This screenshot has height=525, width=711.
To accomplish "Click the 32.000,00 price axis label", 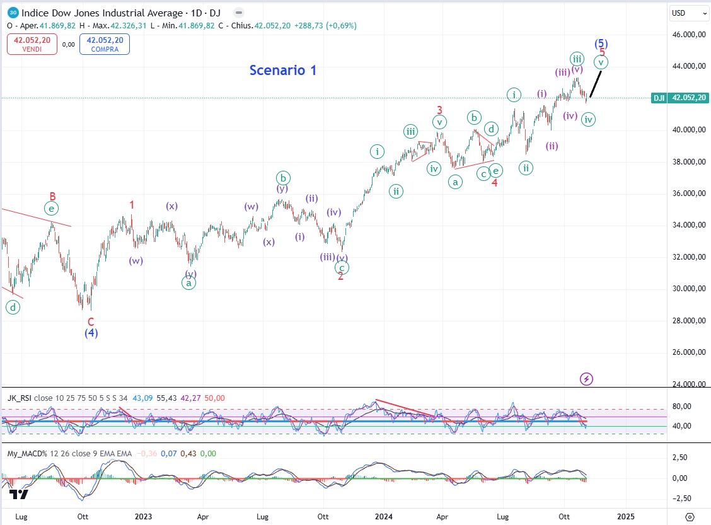I will pos(689,257).
